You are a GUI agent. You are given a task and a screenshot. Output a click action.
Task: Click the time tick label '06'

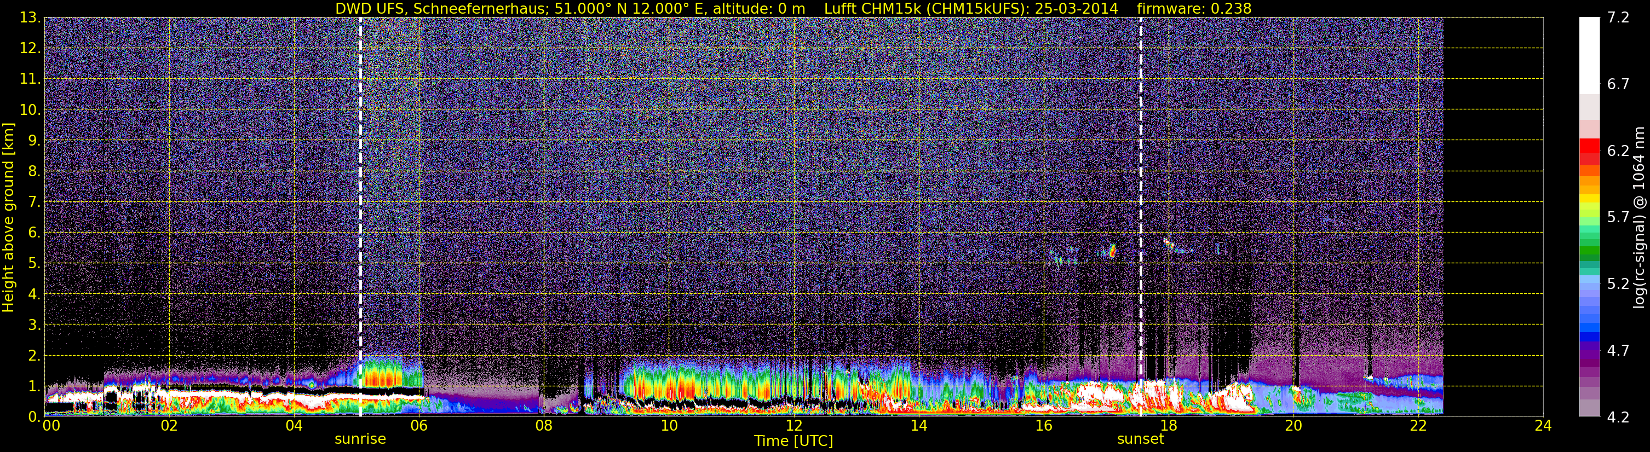(418, 426)
